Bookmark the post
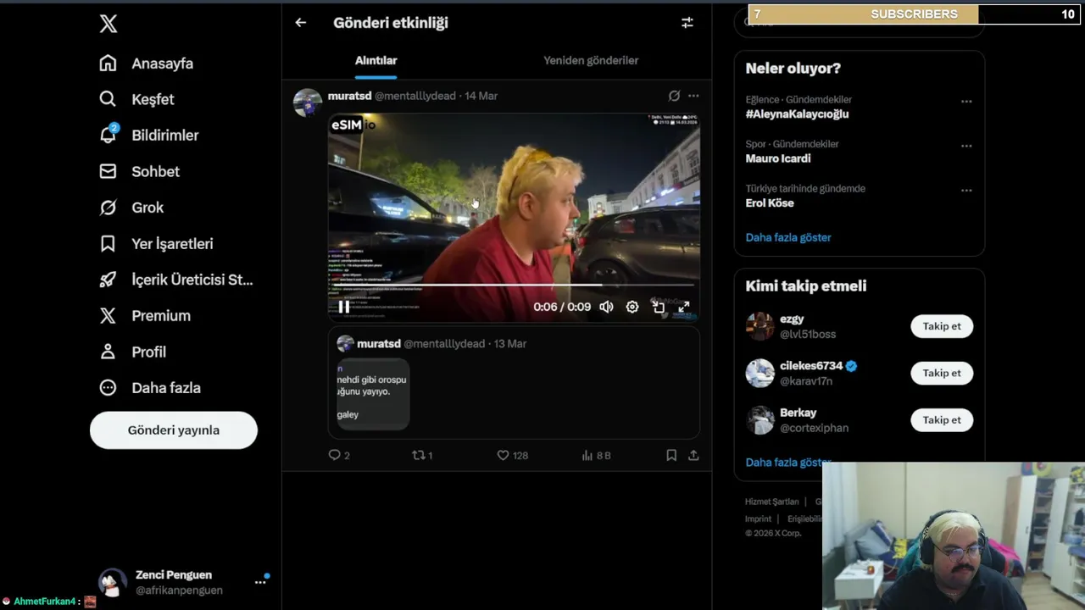The image size is (1085, 610). tap(671, 455)
